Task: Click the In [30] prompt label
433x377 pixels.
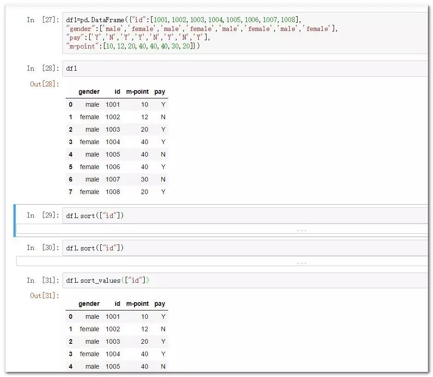Action: pos(43,248)
